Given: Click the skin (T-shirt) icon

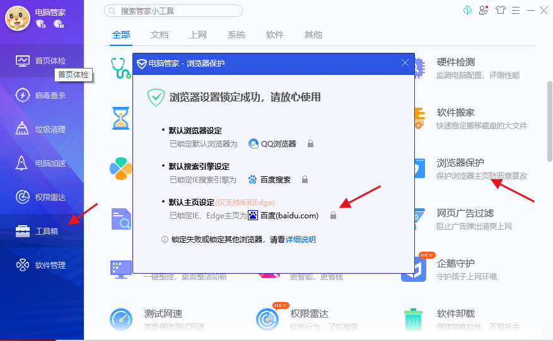Looking at the screenshot, I should click(501, 10).
